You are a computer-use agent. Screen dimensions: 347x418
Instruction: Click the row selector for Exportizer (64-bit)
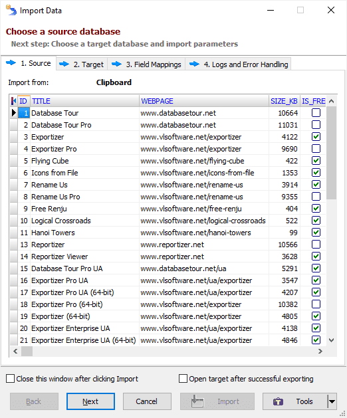(13, 316)
